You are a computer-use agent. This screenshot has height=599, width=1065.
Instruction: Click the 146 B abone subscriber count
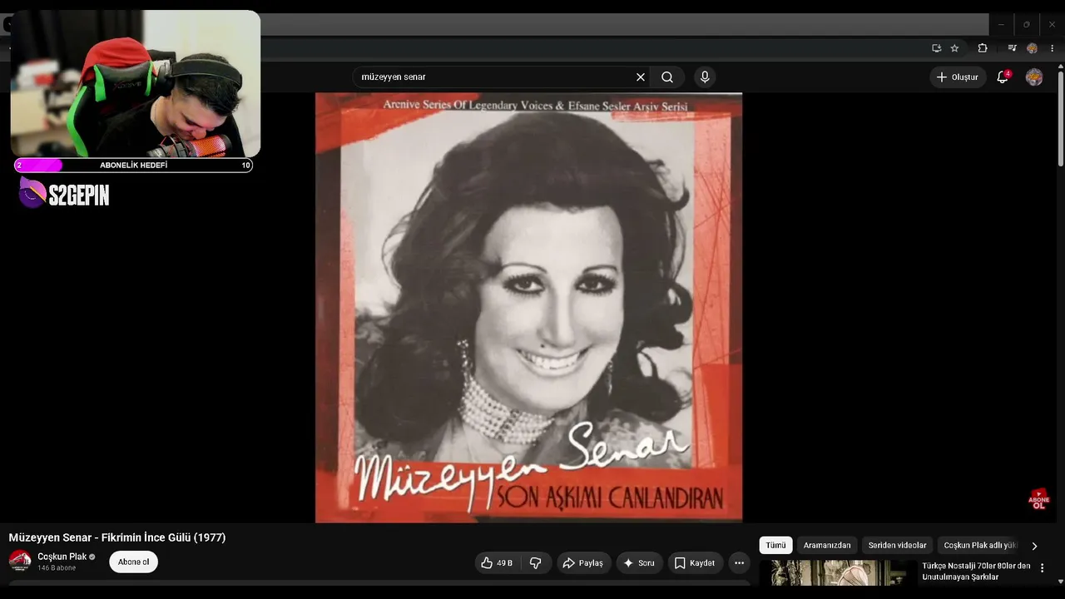click(x=57, y=568)
